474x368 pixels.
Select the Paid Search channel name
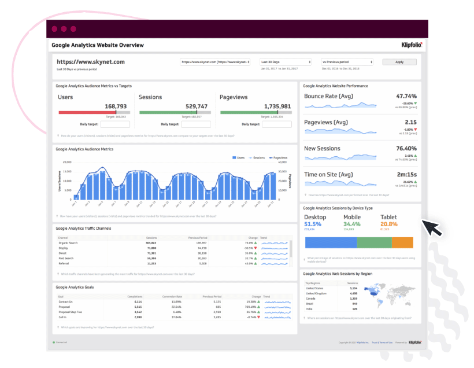tap(66, 259)
